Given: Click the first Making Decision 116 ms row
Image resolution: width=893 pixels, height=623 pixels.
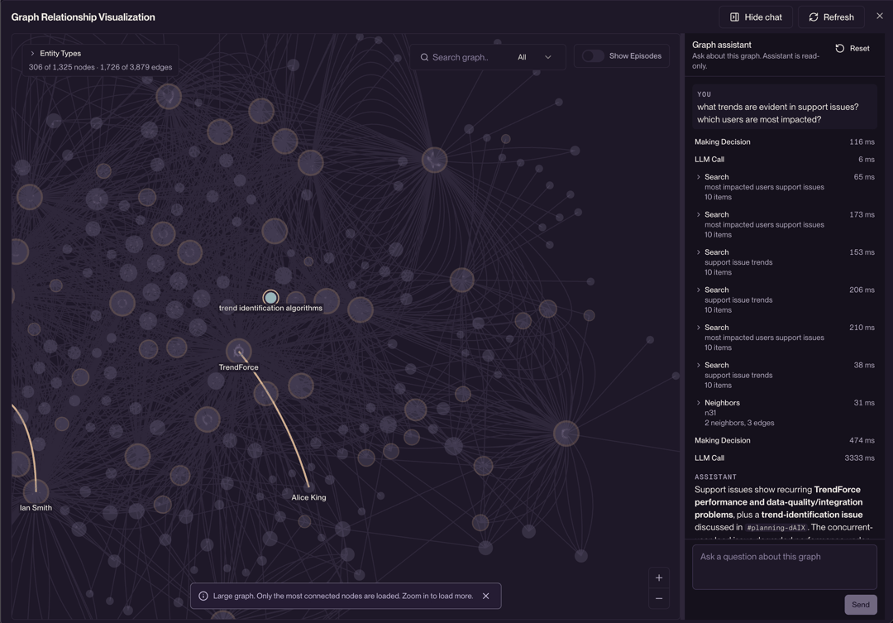Looking at the screenshot, I should tap(784, 142).
